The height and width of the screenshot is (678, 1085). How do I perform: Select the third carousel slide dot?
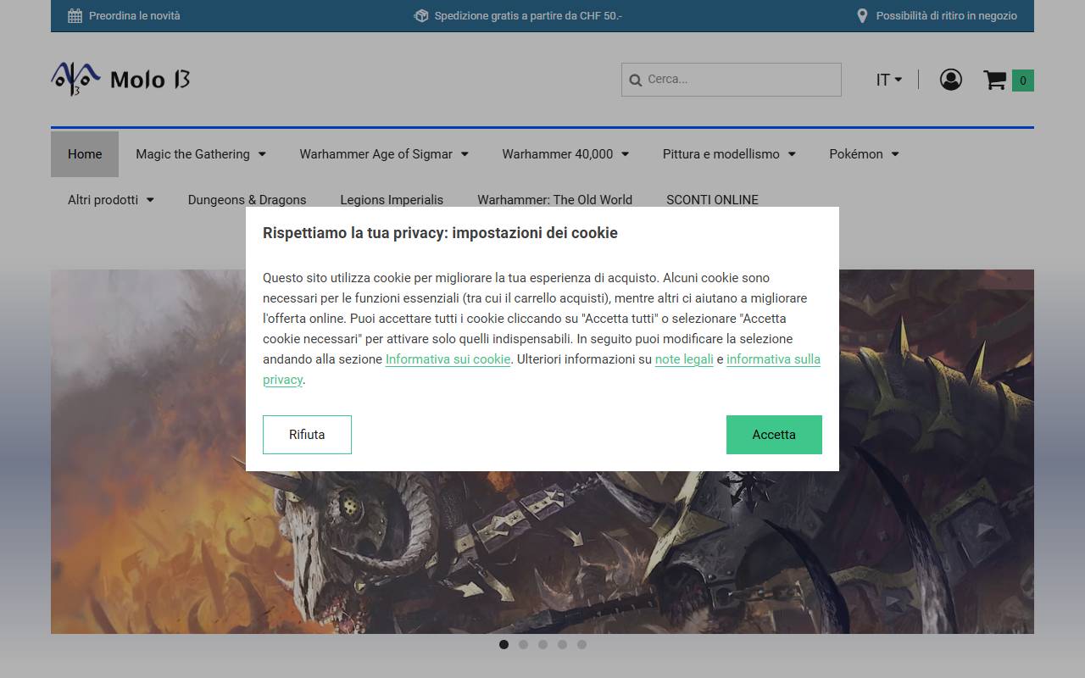pyautogui.click(x=542, y=644)
